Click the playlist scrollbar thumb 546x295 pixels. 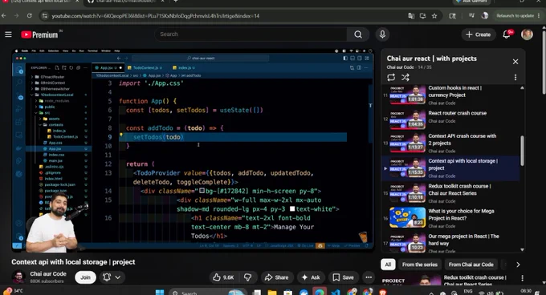tap(522, 151)
